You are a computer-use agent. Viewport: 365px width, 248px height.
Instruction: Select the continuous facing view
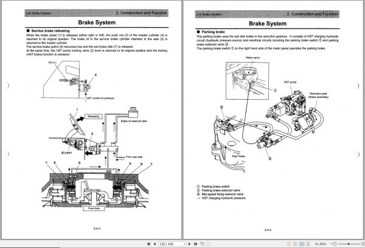click(x=308, y=244)
